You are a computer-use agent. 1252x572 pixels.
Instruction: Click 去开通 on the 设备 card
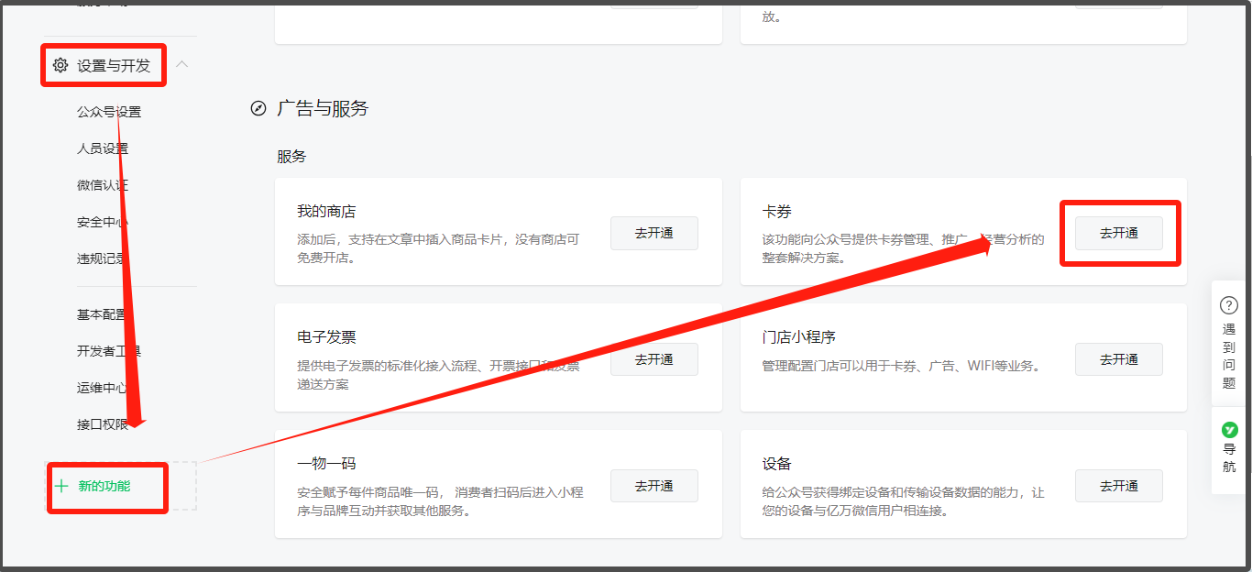pos(1119,486)
